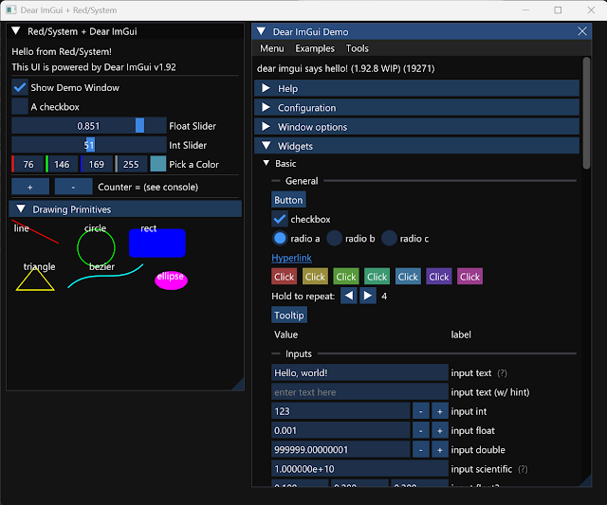This screenshot has height=505, width=607.
Task: Grab the Demo window resize grip corner
Action: pos(586,482)
